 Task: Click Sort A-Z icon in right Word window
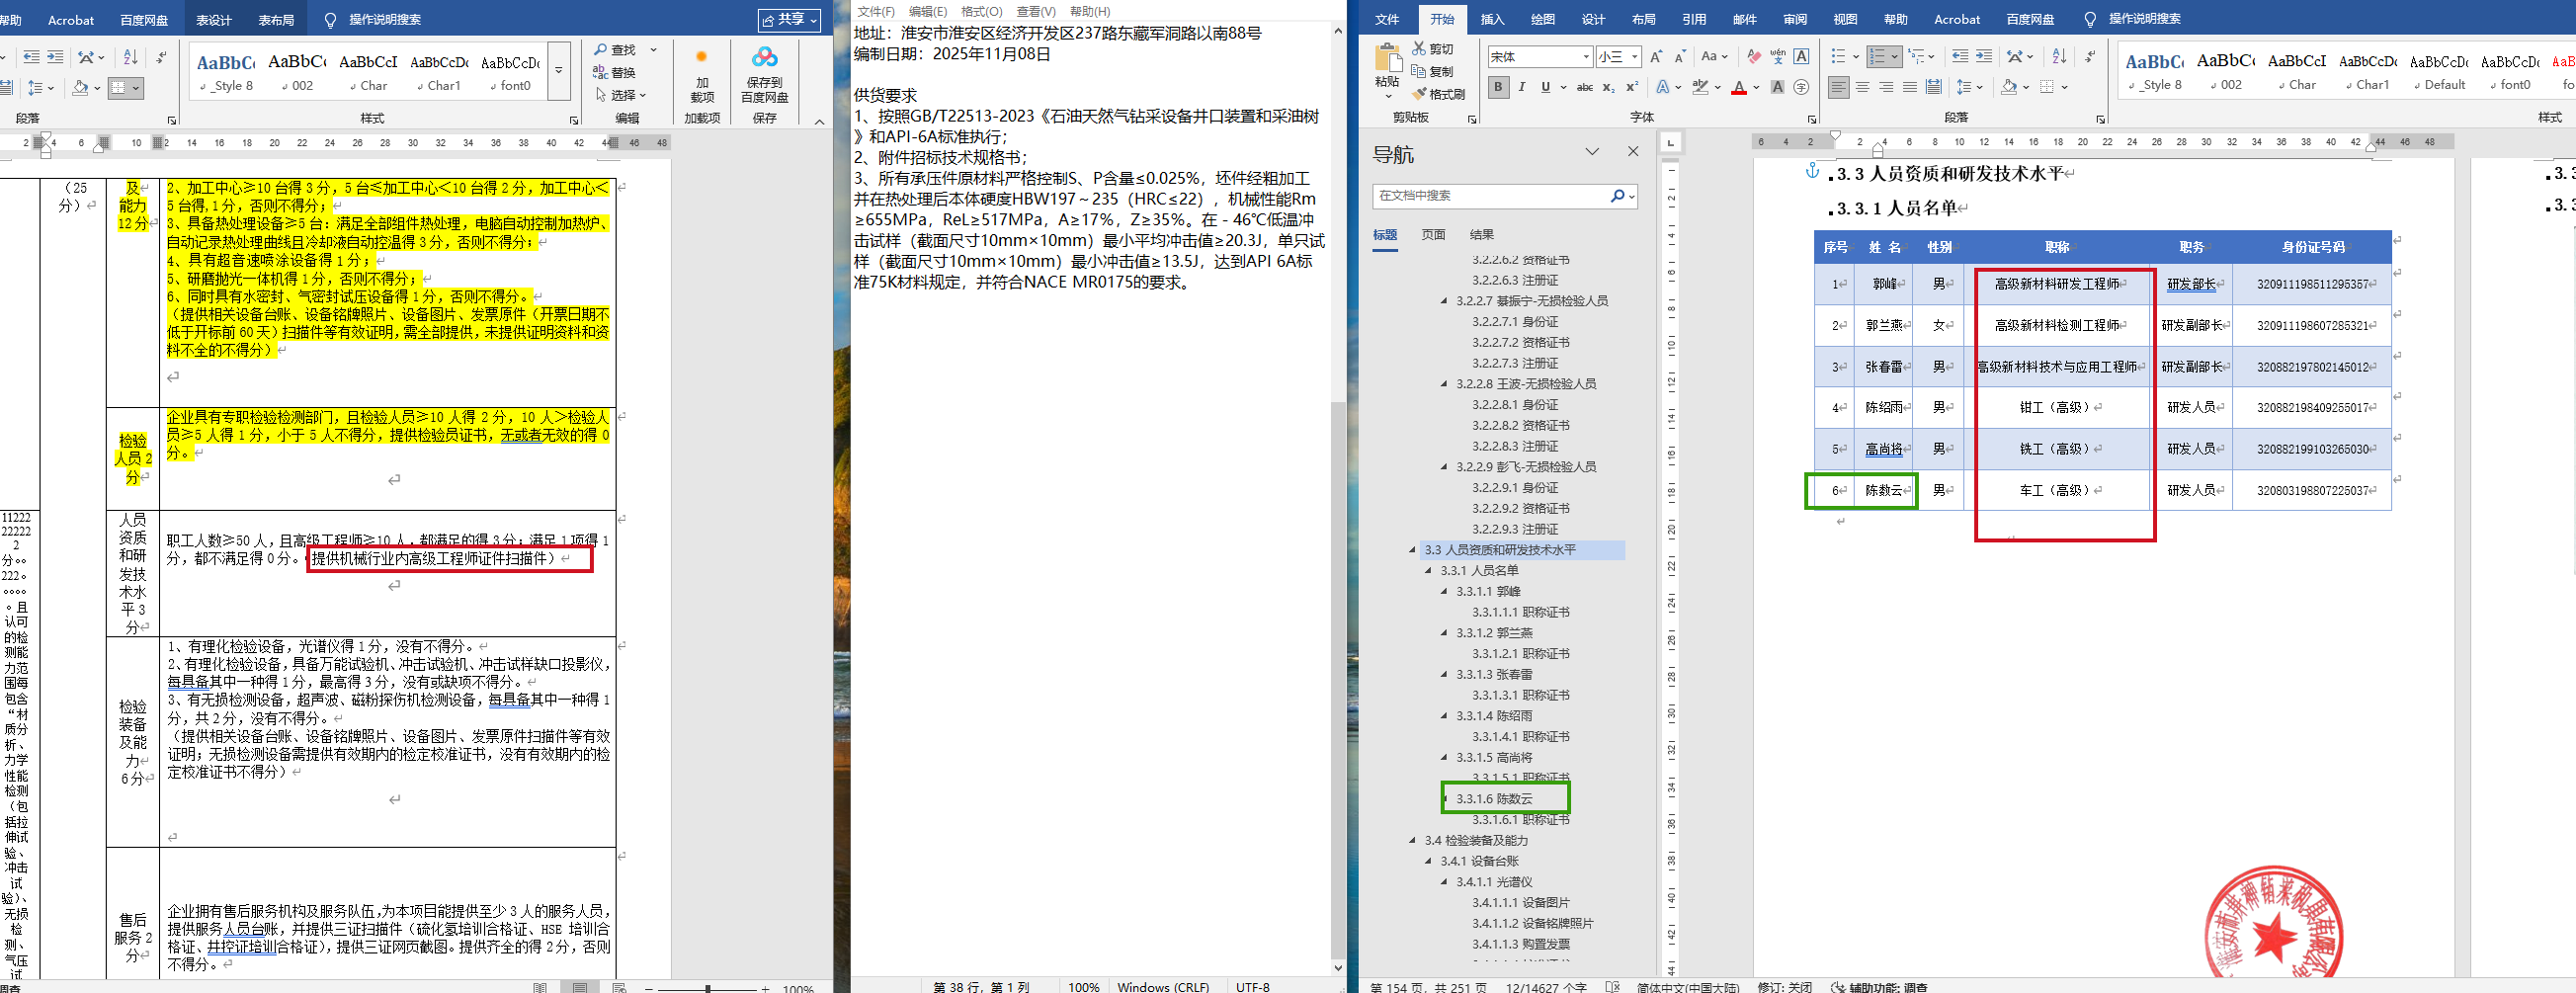[x=2059, y=57]
